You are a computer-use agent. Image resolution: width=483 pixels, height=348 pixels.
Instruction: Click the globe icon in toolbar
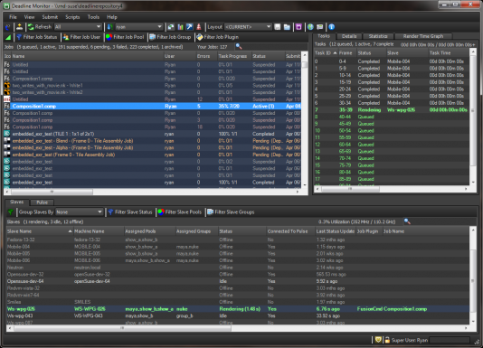[x=310, y=27]
